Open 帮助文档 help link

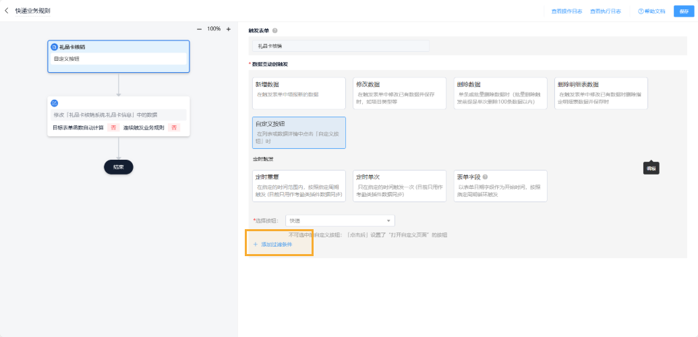[x=651, y=11]
